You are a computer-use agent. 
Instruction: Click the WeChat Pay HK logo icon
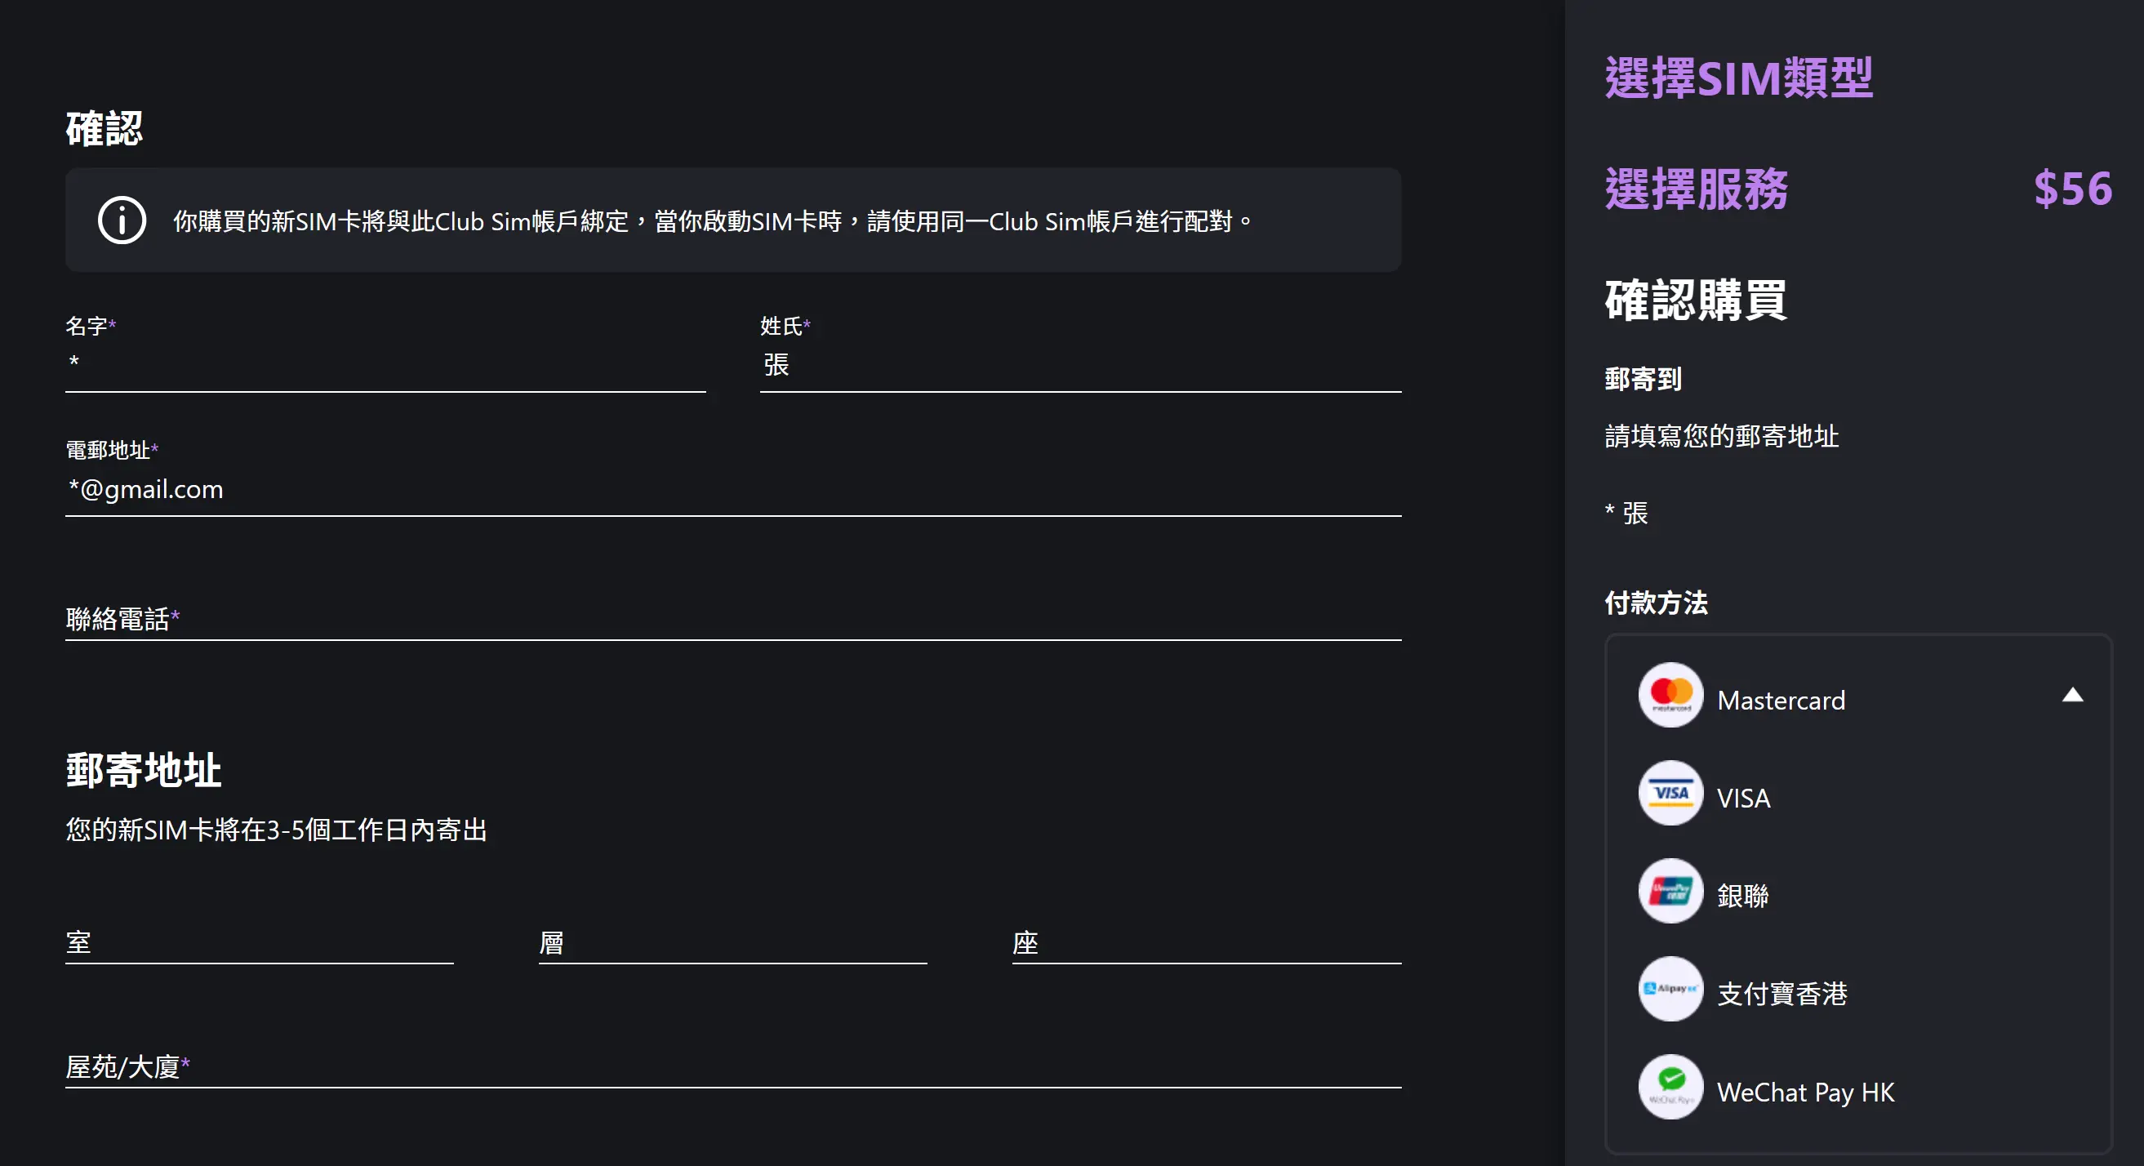point(1670,1087)
